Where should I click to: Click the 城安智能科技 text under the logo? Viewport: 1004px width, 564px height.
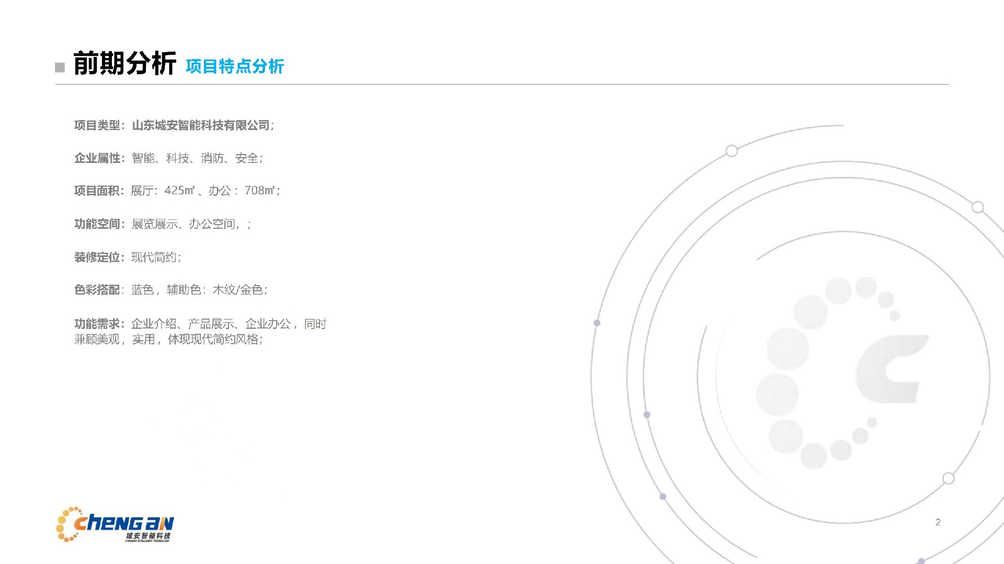point(148,536)
